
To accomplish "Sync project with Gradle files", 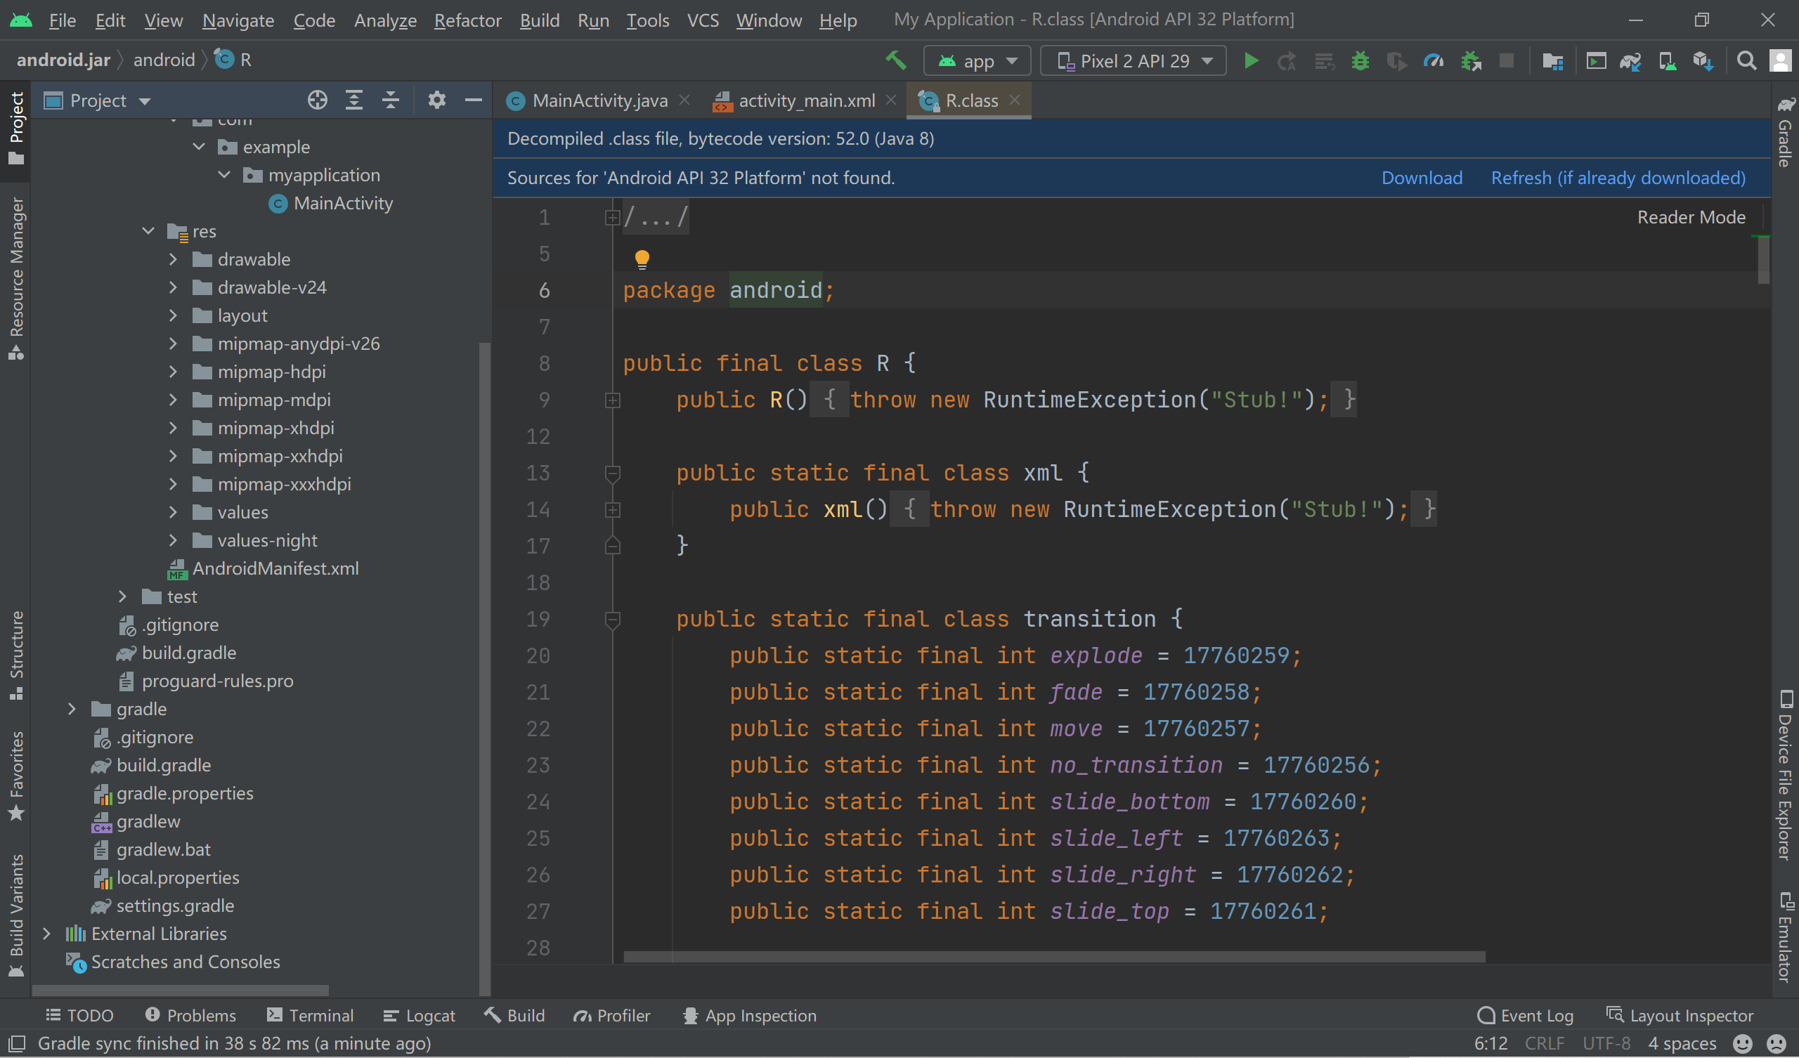I will point(1630,60).
